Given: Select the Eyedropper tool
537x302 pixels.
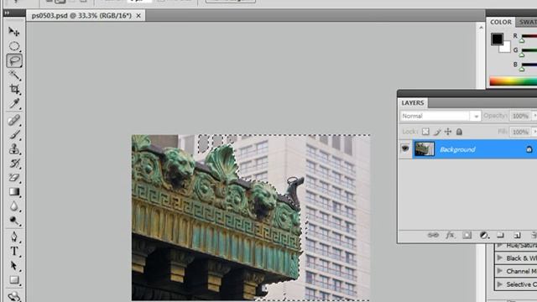Looking at the screenshot, I should tap(14, 103).
